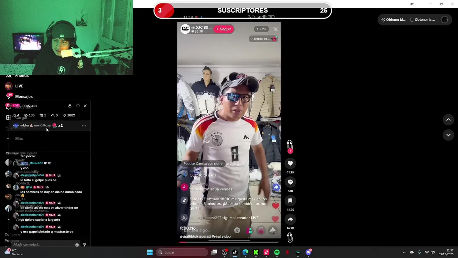
Task: Share the video showing 16.7K shares
Action: (290, 219)
